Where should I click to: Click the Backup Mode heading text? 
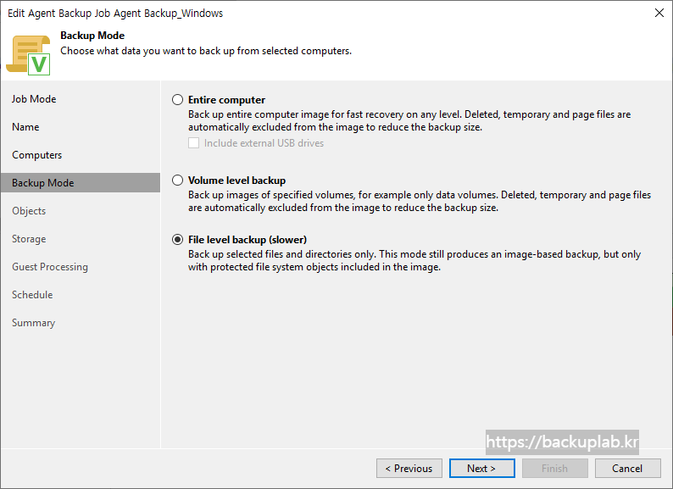coord(92,36)
